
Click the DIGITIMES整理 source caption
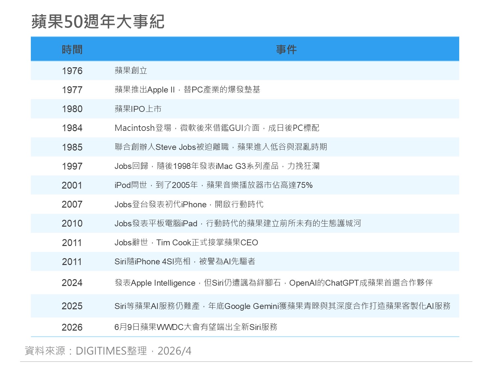[108, 351]
